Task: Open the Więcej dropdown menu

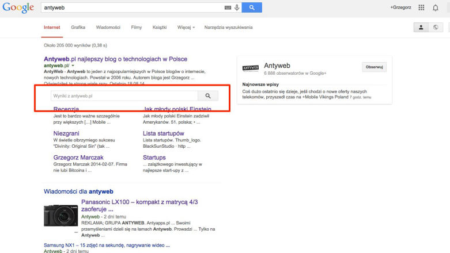Action: click(186, 28)
